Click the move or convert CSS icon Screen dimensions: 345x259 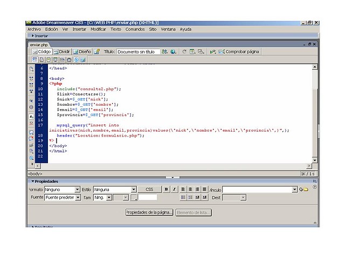pyautogui.click(x=31, y=158)
